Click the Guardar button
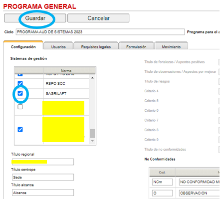This screenshot has height=199, width=224. coord(35,18)
